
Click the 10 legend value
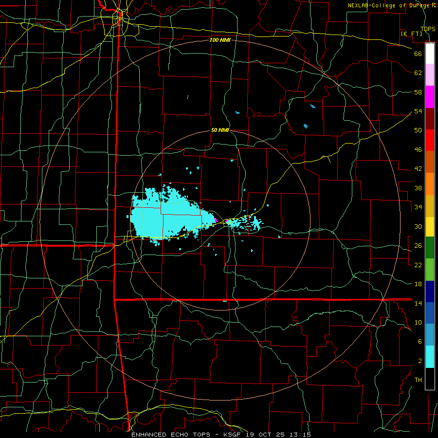coord(418,323)
